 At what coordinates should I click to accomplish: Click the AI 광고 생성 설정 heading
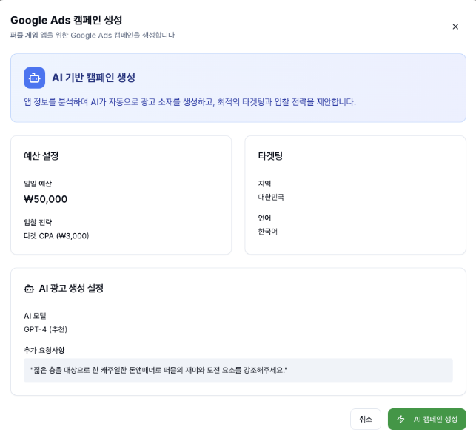(71, 289)
